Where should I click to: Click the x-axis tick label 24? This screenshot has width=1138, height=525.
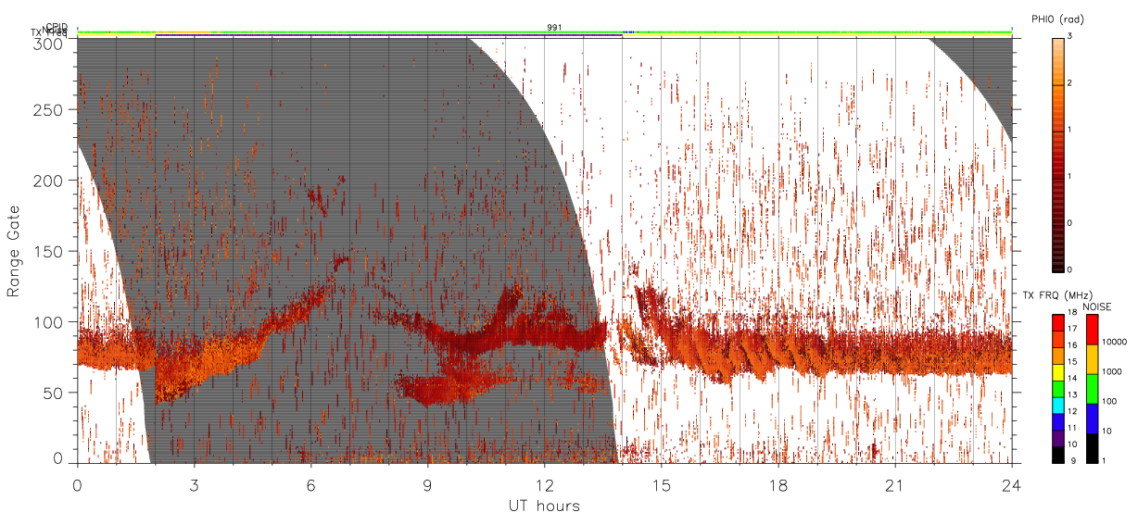(1012, 485)
